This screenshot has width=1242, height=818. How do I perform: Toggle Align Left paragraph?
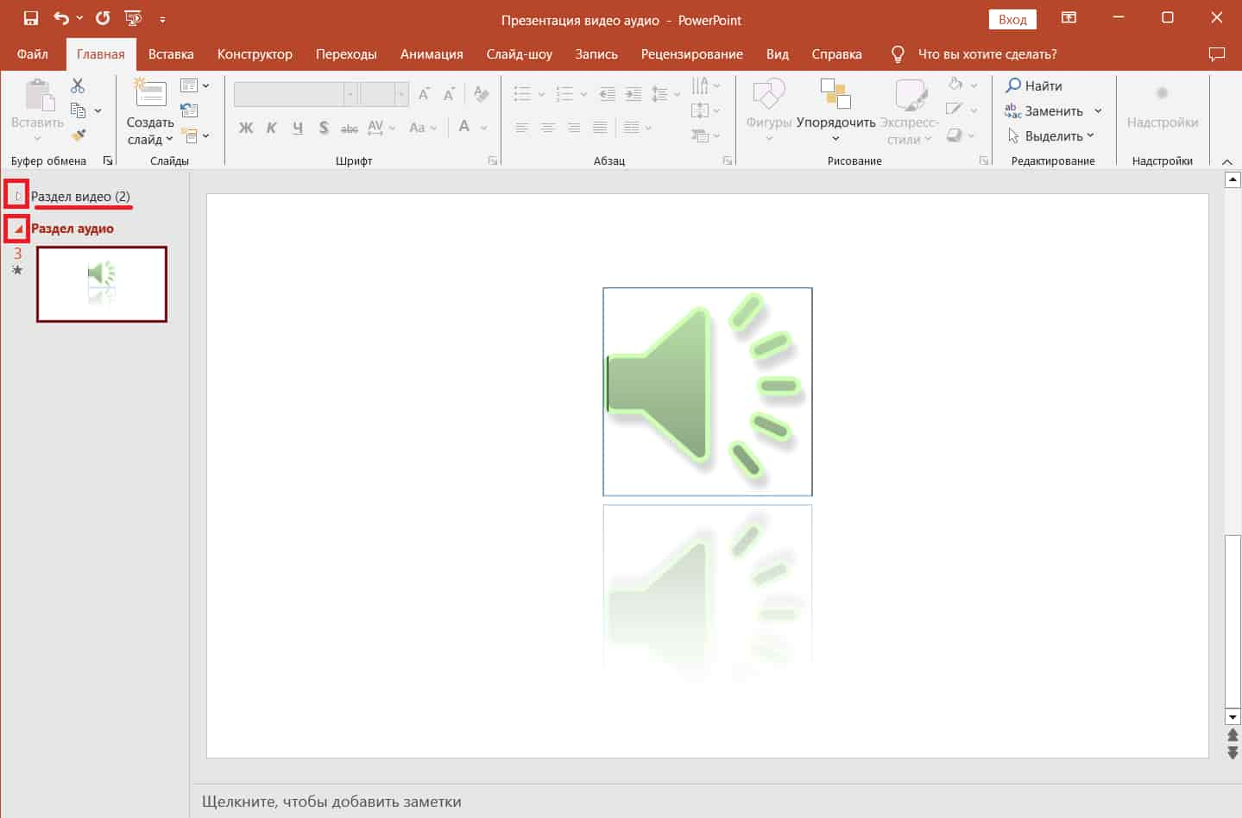(x=522, y=128)
